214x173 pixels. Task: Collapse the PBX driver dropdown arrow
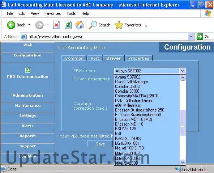tap(183, 71)
